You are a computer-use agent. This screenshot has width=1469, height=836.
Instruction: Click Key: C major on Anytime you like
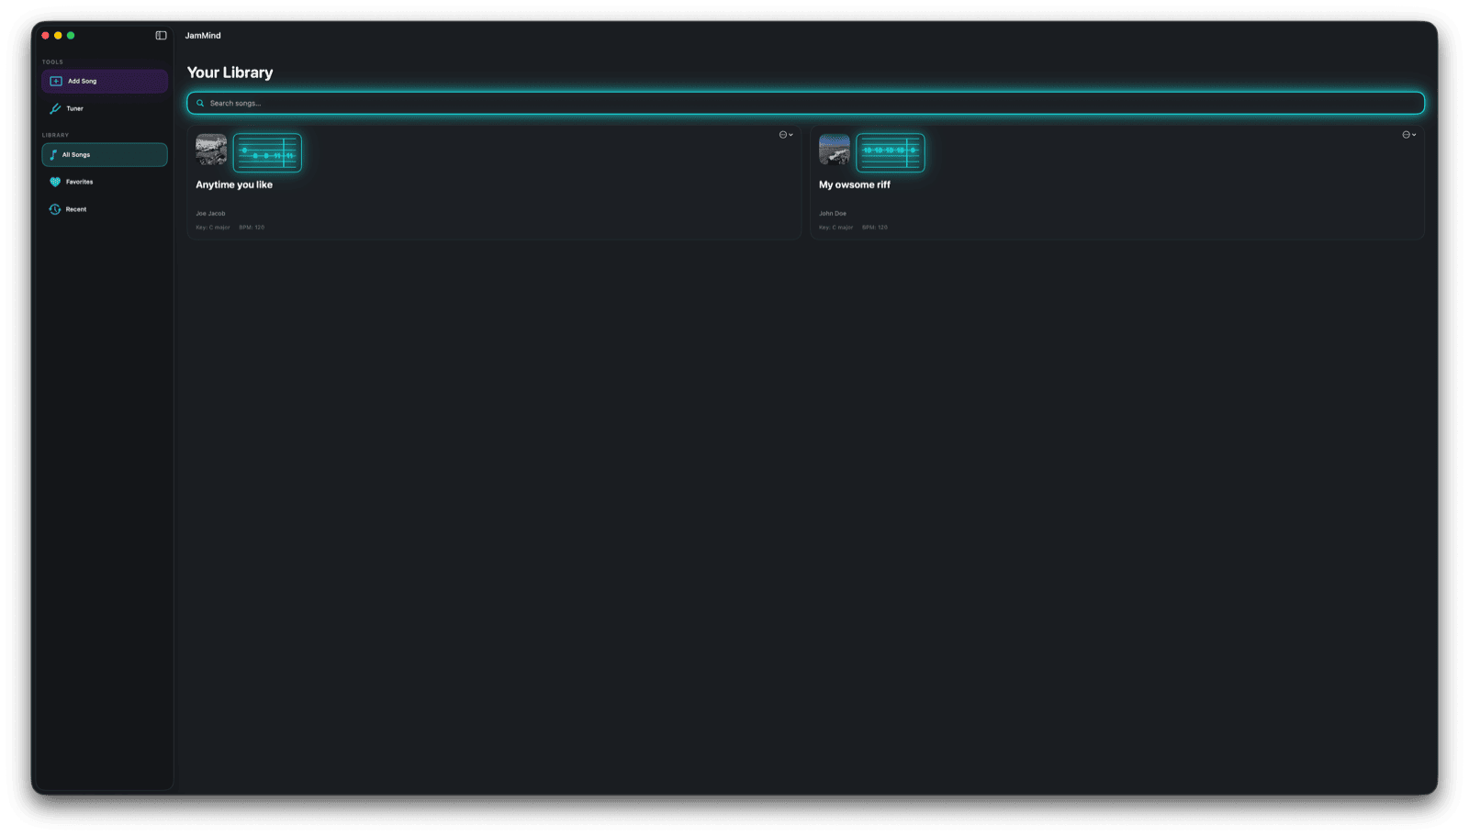[x=213, y=228]
